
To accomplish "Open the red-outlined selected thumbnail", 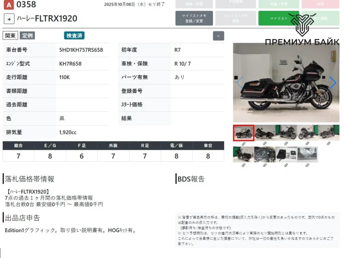I will [x=244, y=133].
